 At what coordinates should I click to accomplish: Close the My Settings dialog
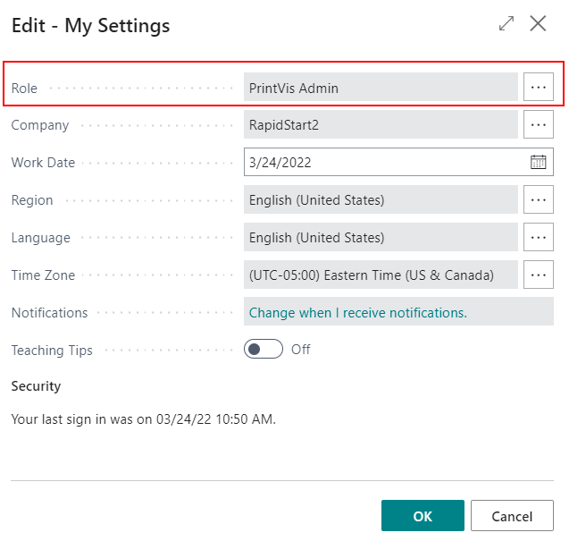pyautogui.click(x=538, y=23)
